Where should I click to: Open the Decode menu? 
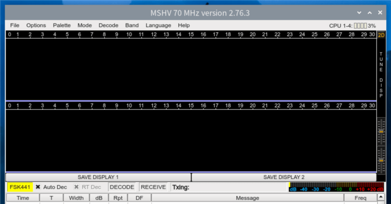[108, 25]
